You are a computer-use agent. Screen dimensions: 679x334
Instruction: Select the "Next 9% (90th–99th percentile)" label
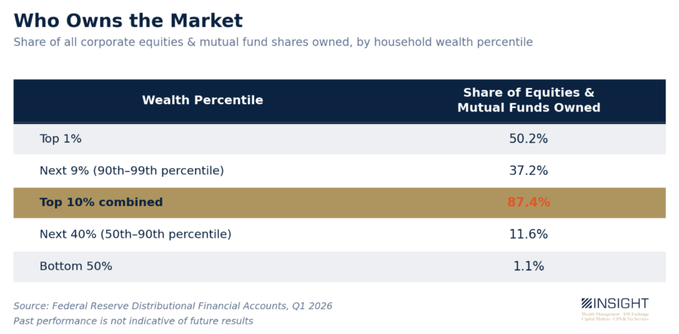point(132,171)
